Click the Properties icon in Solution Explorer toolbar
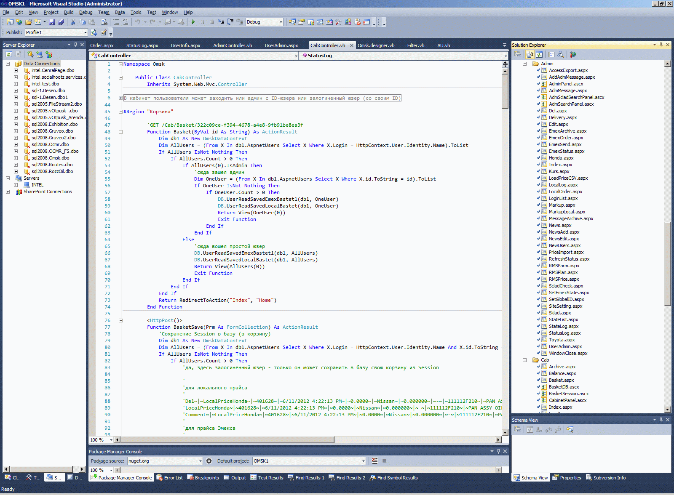Viewport: 674px width, 495px height. pyautogui.click(x=518, y=54)
